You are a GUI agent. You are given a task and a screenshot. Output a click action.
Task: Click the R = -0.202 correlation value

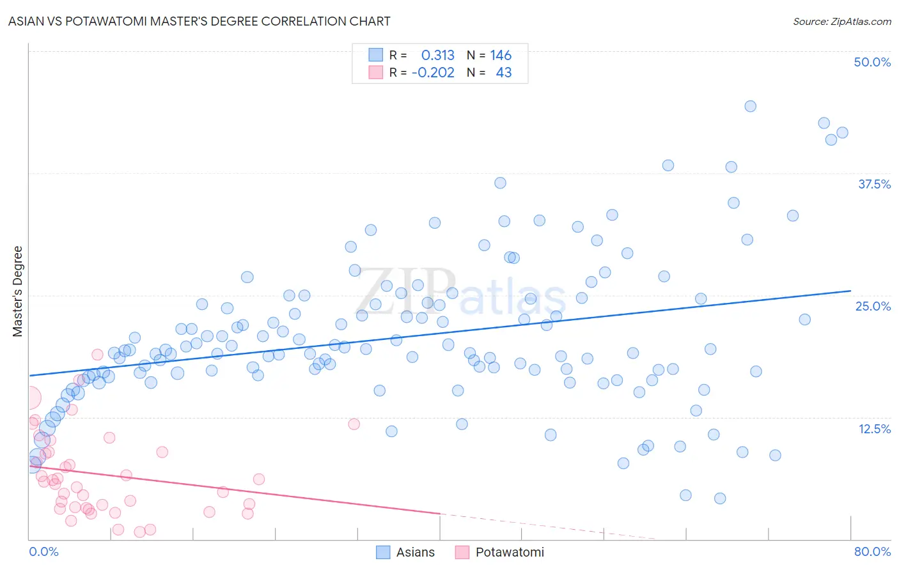point(422,72)
